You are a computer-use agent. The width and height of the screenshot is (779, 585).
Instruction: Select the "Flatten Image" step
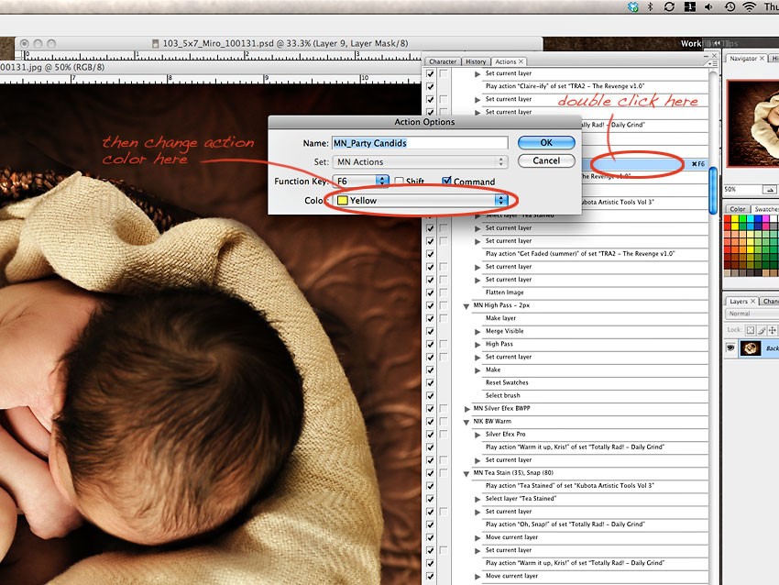tap(505, 292)
